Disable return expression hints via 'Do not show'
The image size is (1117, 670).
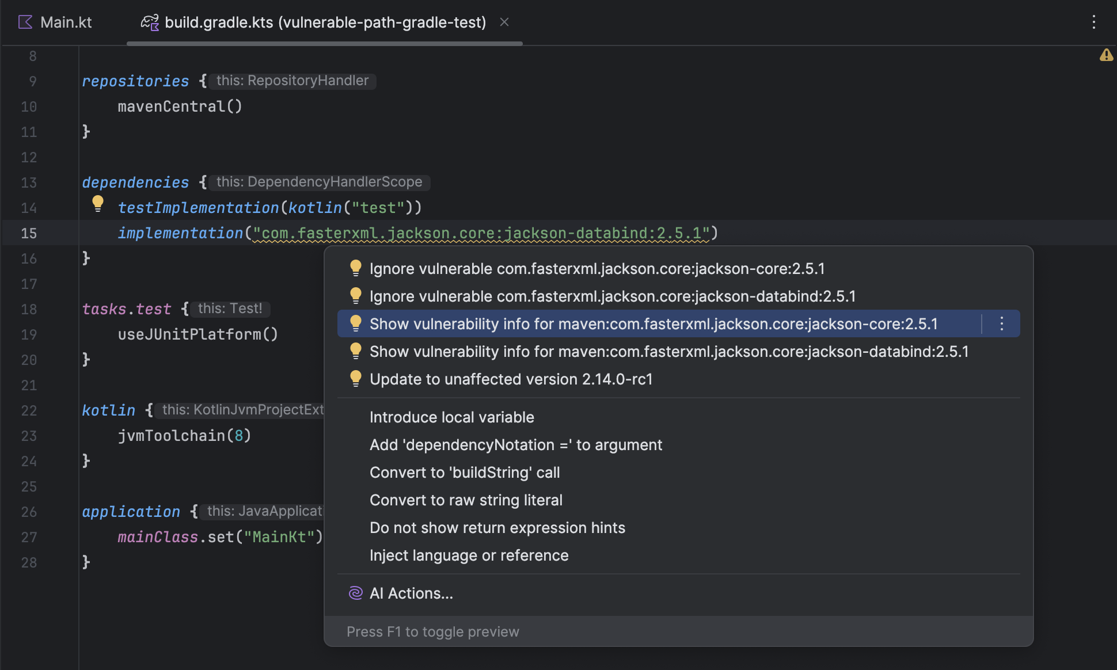pos(497,527)
